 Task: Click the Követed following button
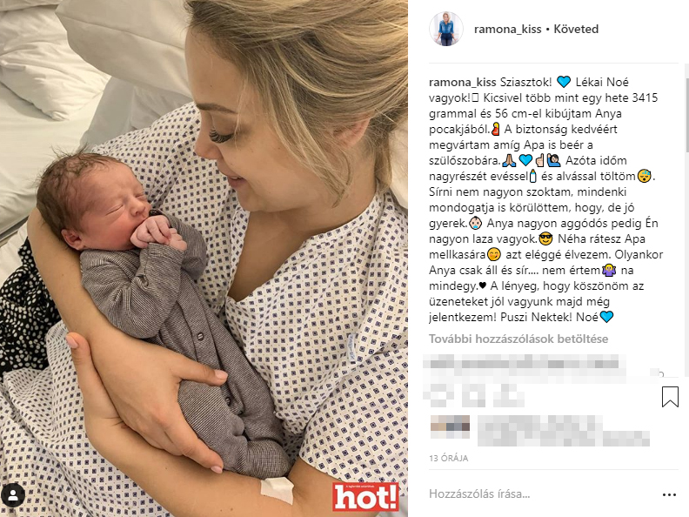pos(576,30)
